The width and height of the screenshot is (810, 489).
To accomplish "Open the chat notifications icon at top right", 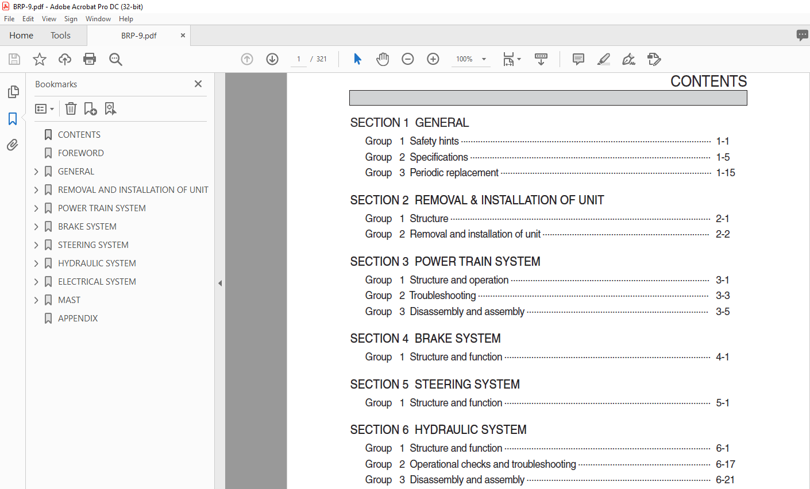I will click(803, 35).
